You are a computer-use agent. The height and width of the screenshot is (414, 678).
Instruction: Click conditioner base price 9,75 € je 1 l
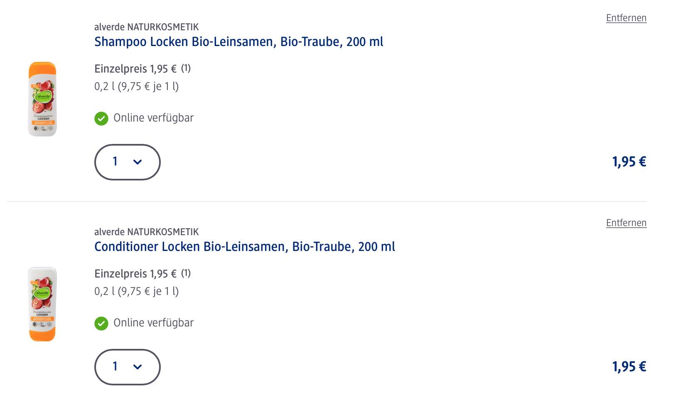point(148,291)
